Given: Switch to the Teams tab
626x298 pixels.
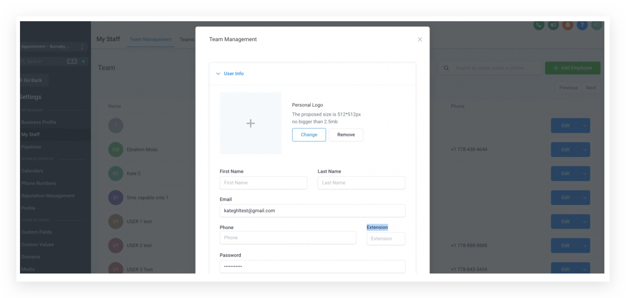Looking at the screenshot, I should click(x=187, y=40).
